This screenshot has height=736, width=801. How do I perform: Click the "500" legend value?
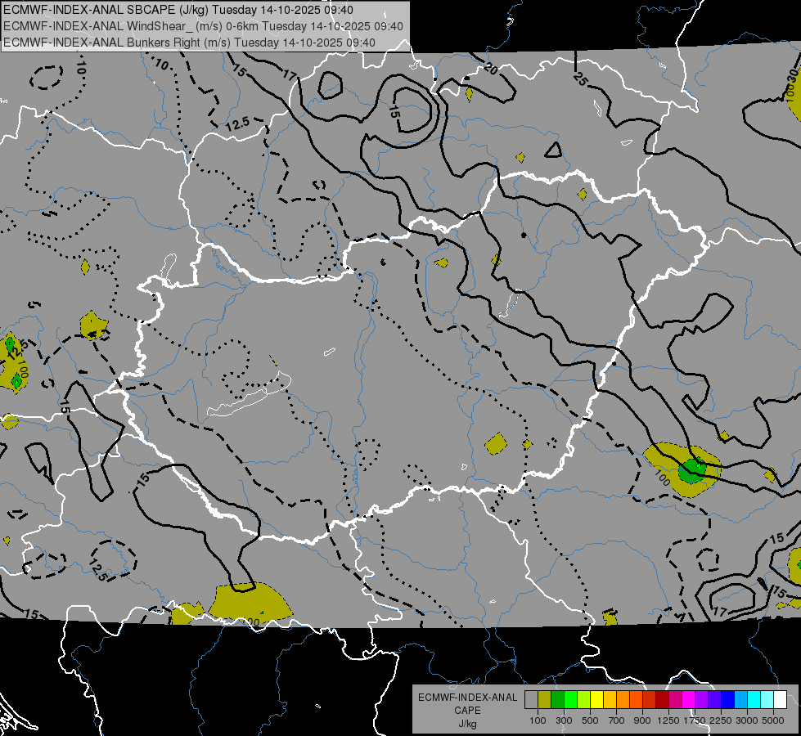[590, 720]
